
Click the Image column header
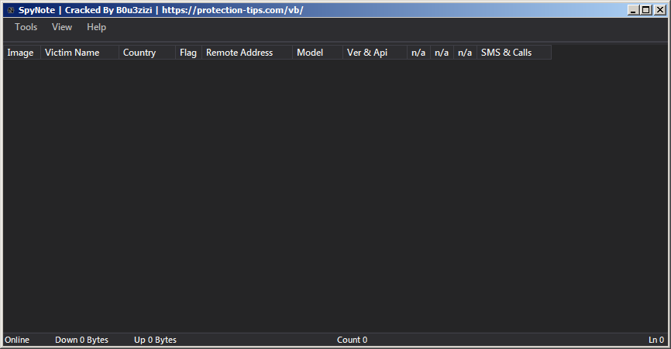pyautogui.click(x=21, y=53)
